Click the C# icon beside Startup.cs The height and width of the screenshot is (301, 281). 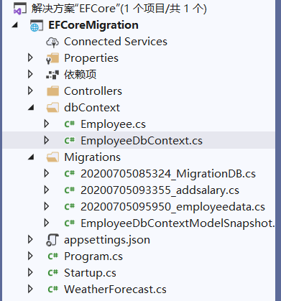53,273
